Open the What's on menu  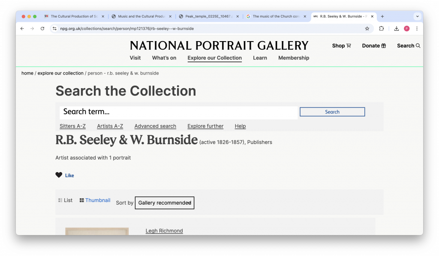164,58
